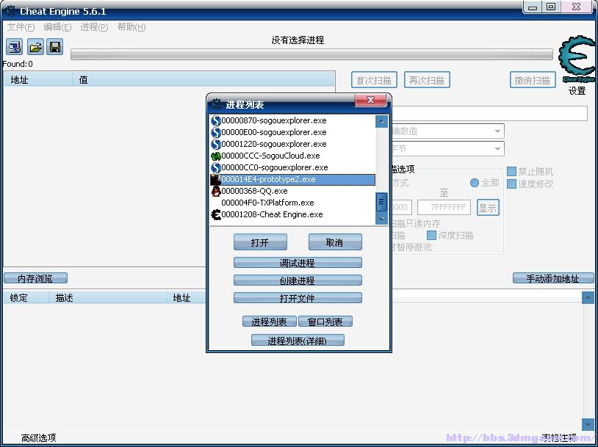Viewport: 598px width, 447px height.
Task: Click the open folder toolbar icon
Action: (35, 47)
